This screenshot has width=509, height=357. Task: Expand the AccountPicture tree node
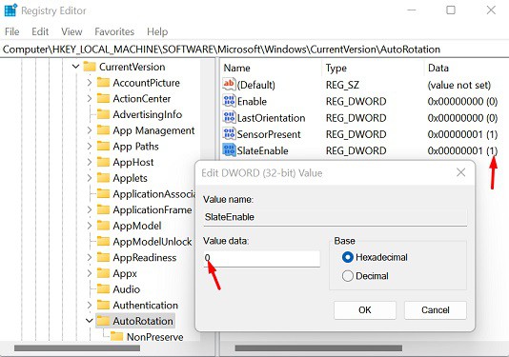tap(90, 83)
